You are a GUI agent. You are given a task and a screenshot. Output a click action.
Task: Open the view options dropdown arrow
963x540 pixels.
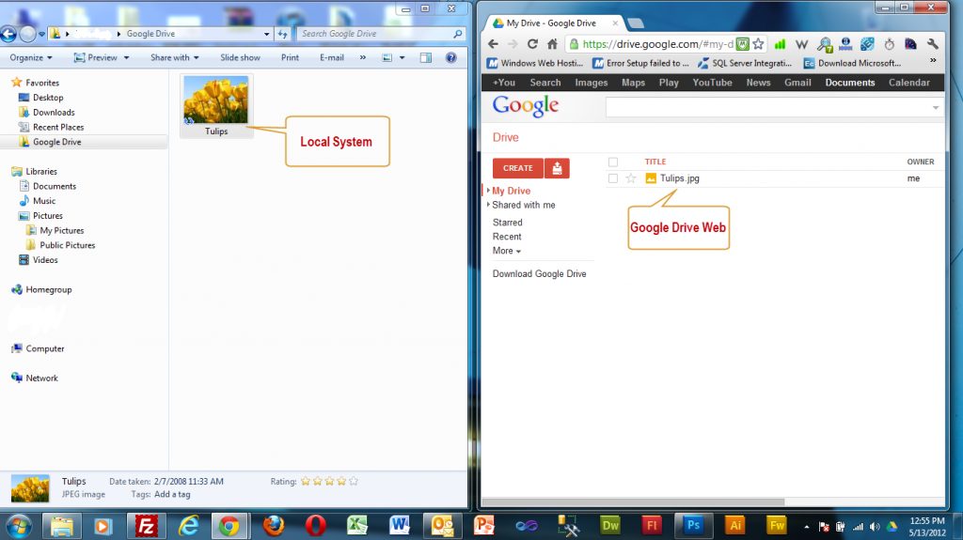click(403, 57)
